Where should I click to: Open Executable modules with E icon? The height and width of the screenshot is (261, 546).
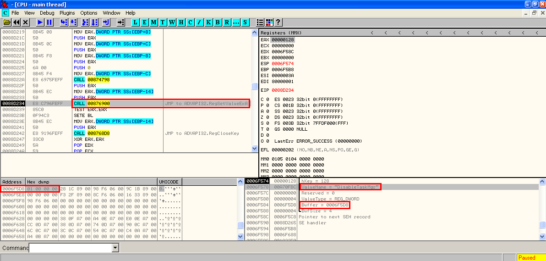[x=145, y=22]
